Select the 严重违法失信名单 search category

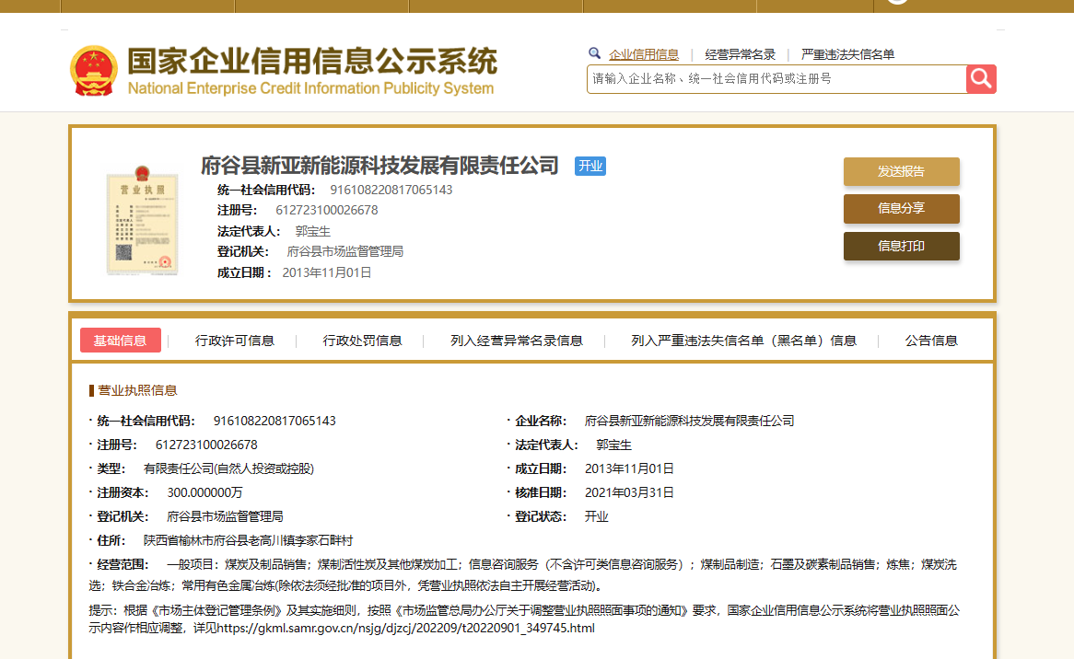847,54
